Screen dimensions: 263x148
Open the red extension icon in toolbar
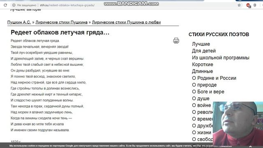248,5
